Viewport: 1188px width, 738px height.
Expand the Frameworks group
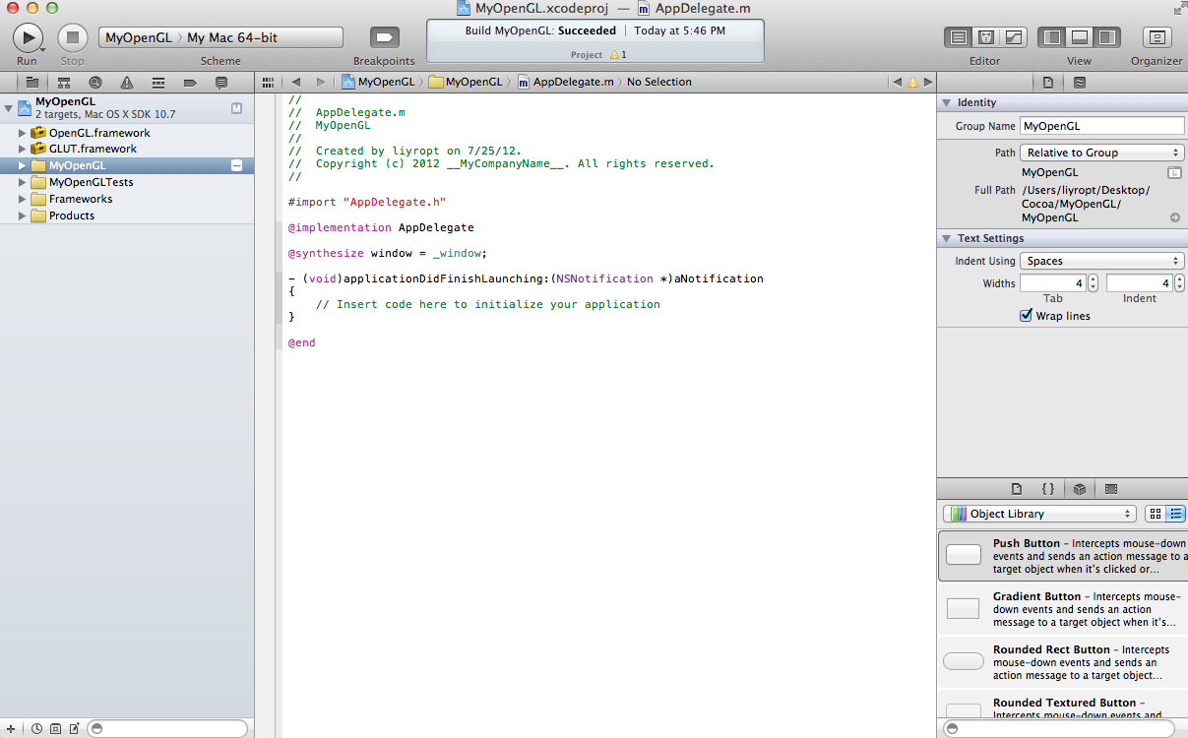pyautogui.click(x=23, y=200)
